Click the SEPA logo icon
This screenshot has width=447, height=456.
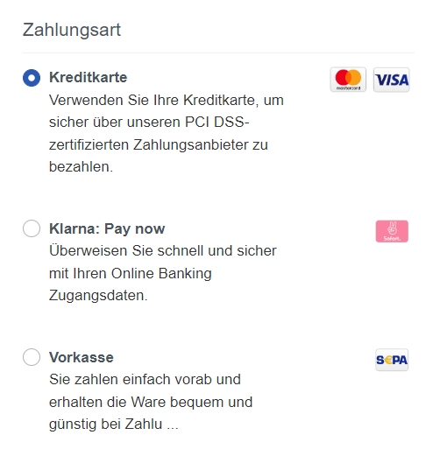[x=392, y=360]
